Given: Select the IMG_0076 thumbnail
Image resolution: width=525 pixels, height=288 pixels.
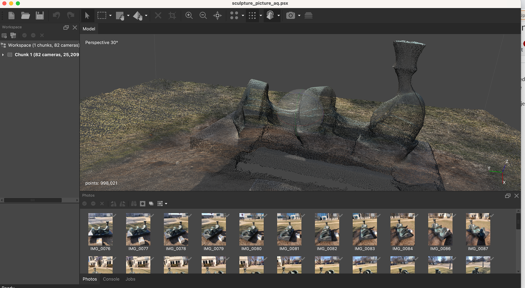Looking at the screenshot, I should [100, 229].
